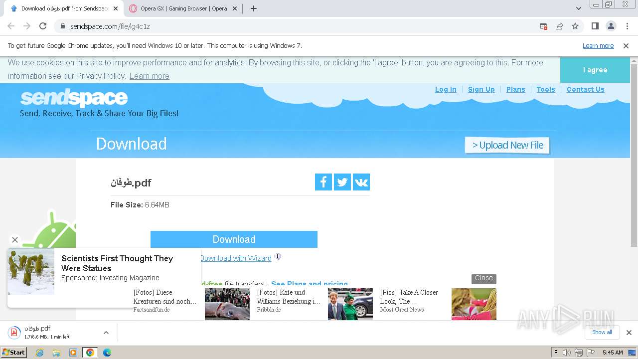Open the Diese Kreaturen ad text
This screenshot has width=638, height=359.
coord(165,297)
